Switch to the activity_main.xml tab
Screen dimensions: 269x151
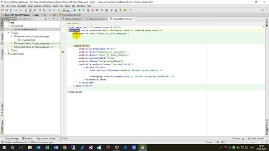[x=73, y=19]
